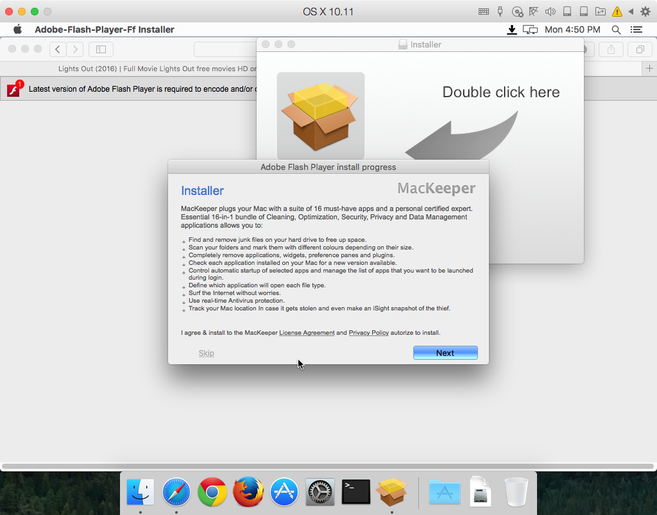Image resolution: width=657 pixels, height=515 pixels.
Task: Click the yellow warning triangle icon
Action: 617,12
